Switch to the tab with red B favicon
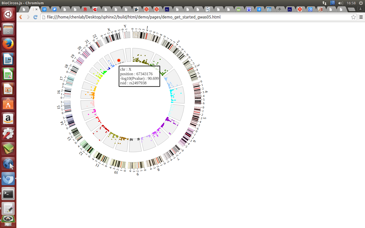 320,9
